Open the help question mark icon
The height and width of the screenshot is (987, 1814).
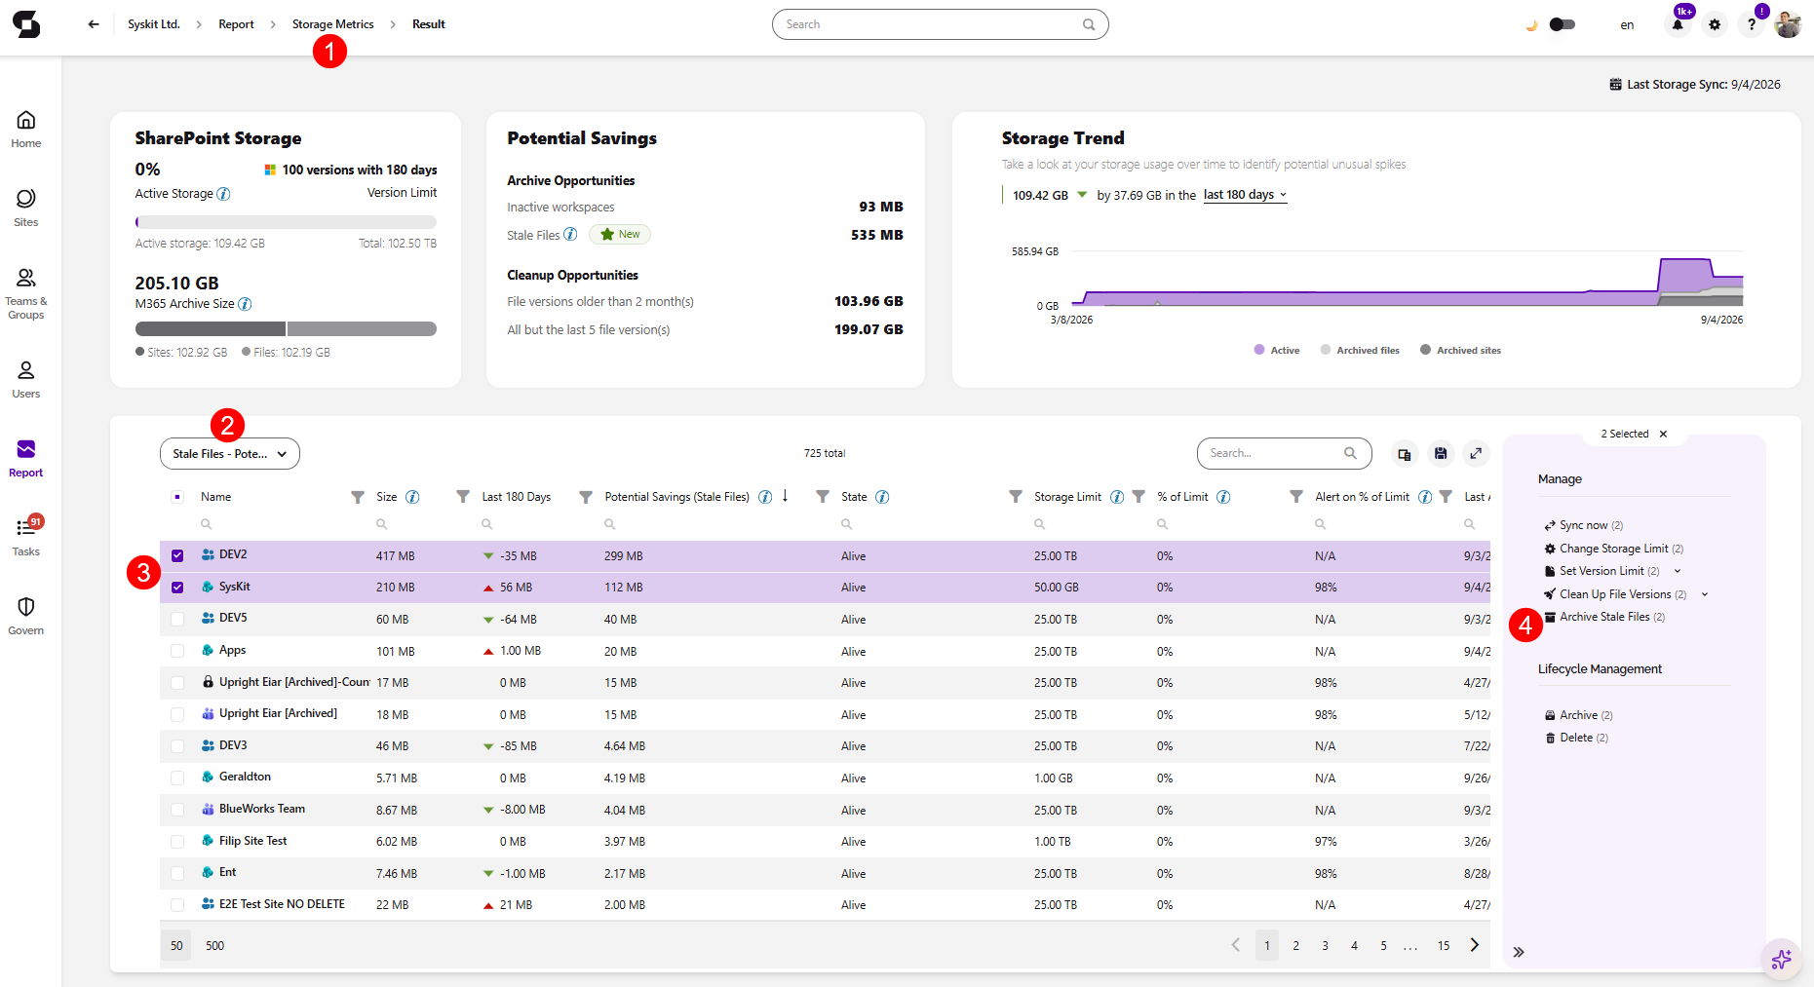coord(1752,24)
